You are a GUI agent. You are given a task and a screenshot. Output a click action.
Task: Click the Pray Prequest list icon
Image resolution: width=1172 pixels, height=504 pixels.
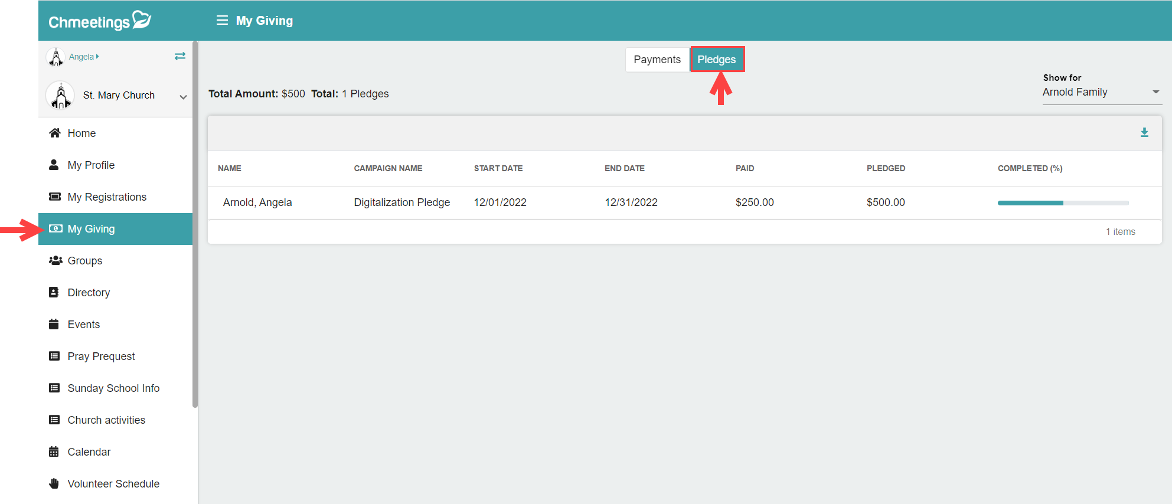[x=54, y=356]
